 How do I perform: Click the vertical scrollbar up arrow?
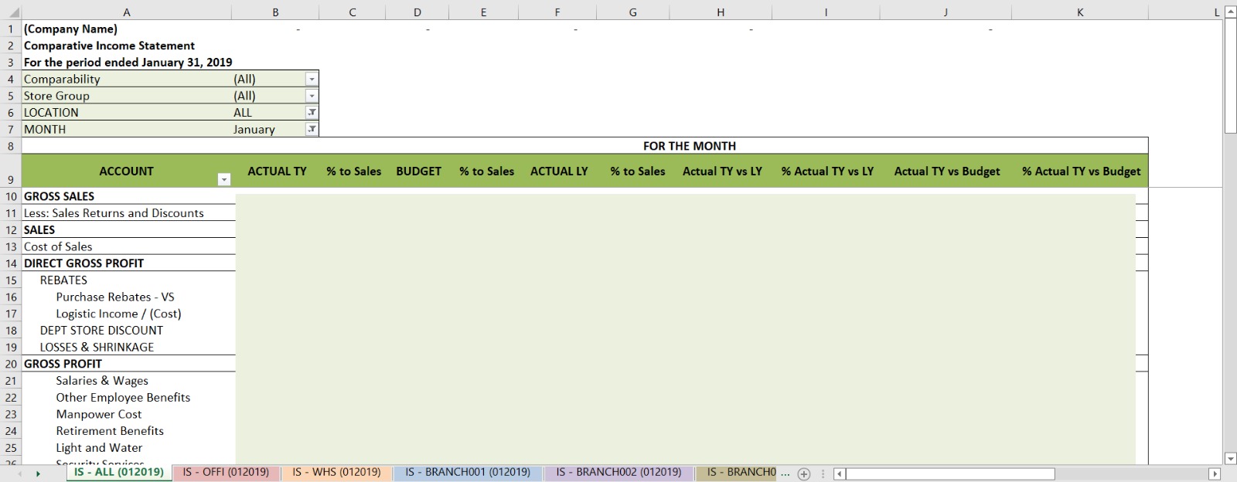tap(1231, 12)
